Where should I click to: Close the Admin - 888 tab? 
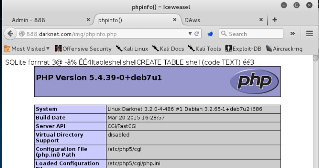(88, 20)
